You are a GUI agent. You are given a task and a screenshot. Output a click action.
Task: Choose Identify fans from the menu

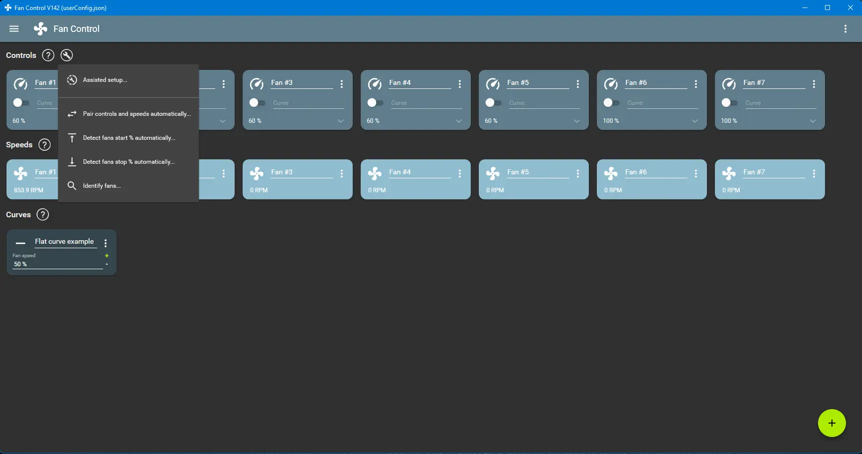(129, 186)
